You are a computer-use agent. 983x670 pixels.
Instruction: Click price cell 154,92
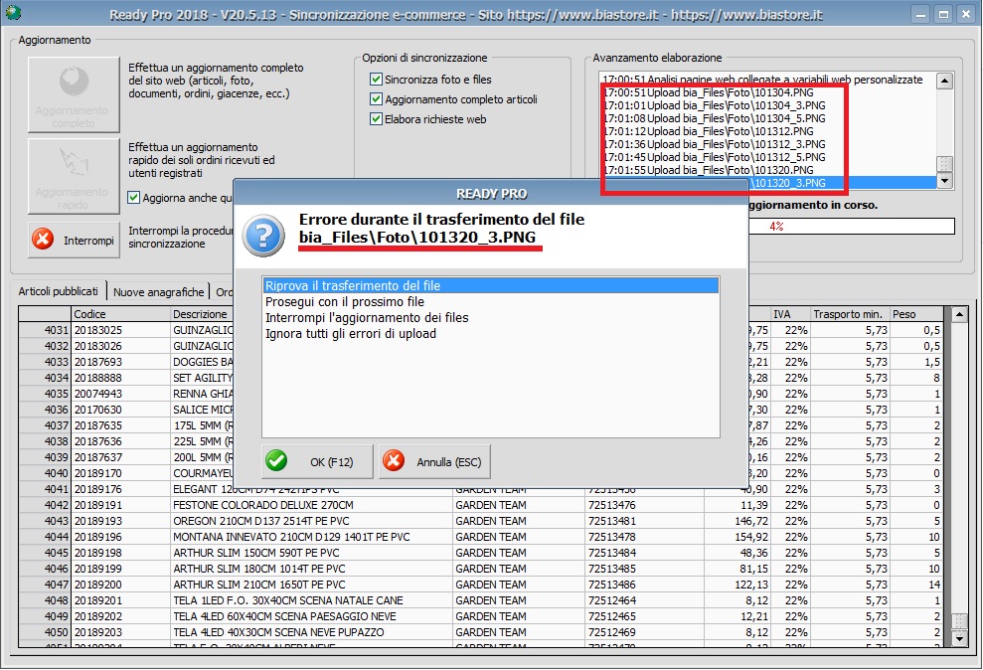[751, 537]
